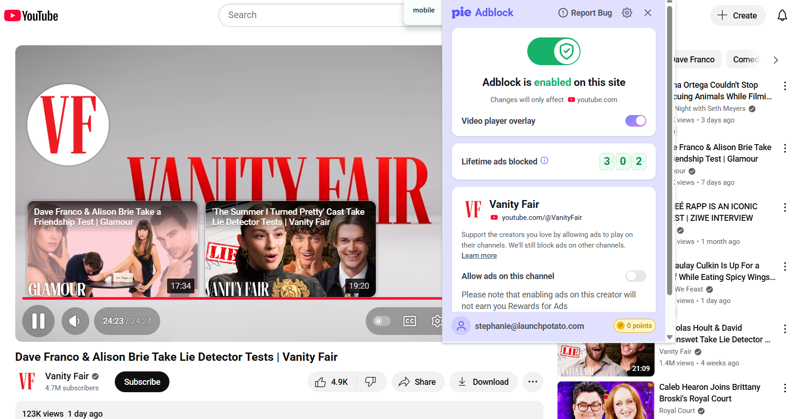This screenshot has width=799, height=419.
Task: Open Franco & Alison Brie Glamour video title
Action: pyautogui.click(x=722, y=153)
